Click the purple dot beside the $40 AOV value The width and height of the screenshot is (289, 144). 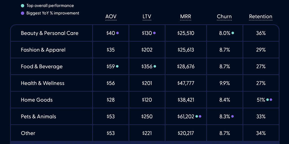[117, 33]
